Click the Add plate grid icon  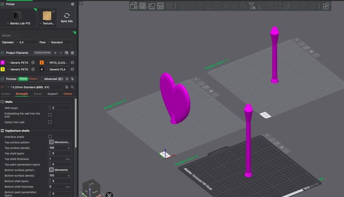point(143,6)
